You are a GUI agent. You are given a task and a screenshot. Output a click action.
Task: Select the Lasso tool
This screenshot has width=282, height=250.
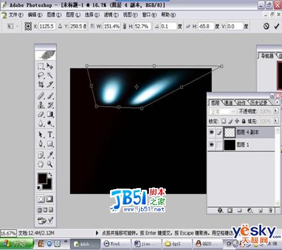point(41,75)
